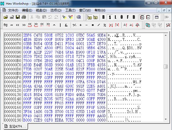
Task: Open the 磁盘(D) menu
Action: pyautogui.click(x=41, y=11)
